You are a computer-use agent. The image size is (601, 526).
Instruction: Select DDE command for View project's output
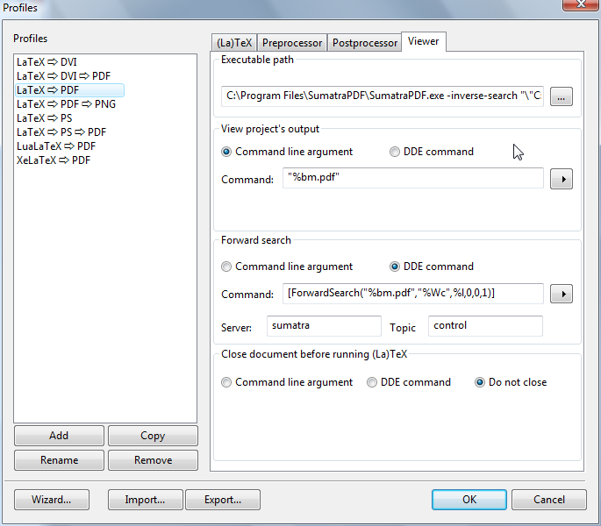click(431, 152)
